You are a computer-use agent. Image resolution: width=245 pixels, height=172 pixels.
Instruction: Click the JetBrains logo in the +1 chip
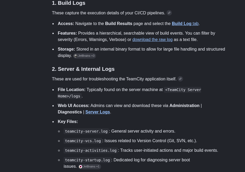[x=81, y=166]
